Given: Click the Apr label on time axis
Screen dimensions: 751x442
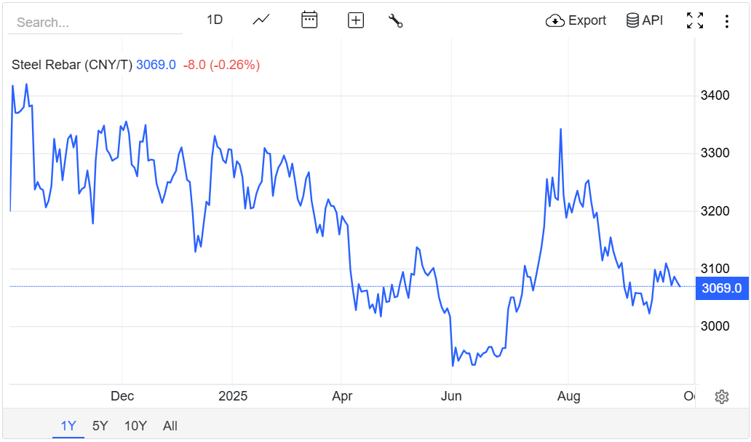Looking at the screenshot, I should 342,396.
